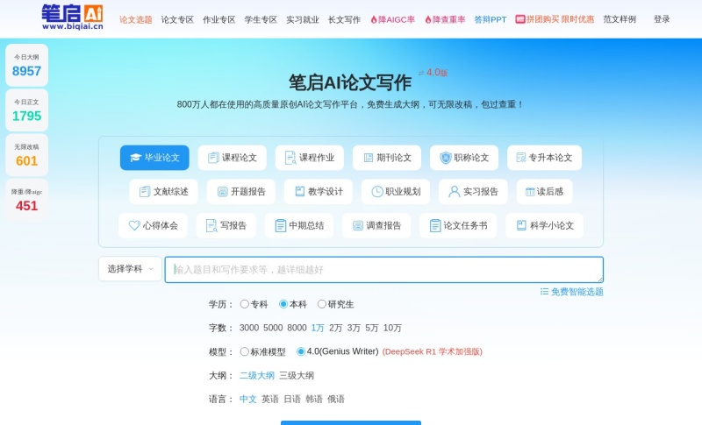
Task: Set word count to 5万
Action: pyautogui.click(x=371, y=328)
